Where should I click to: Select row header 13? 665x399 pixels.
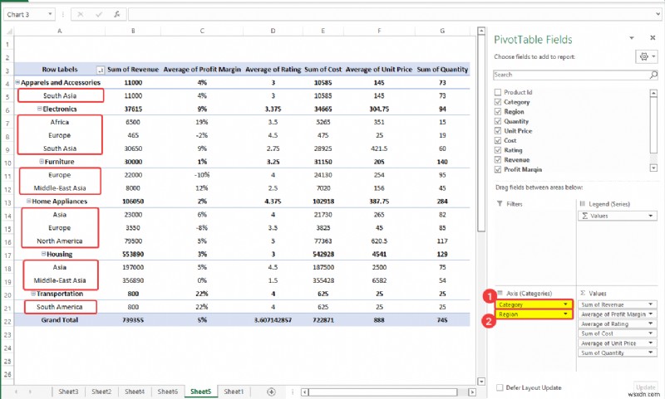[7, 202]
